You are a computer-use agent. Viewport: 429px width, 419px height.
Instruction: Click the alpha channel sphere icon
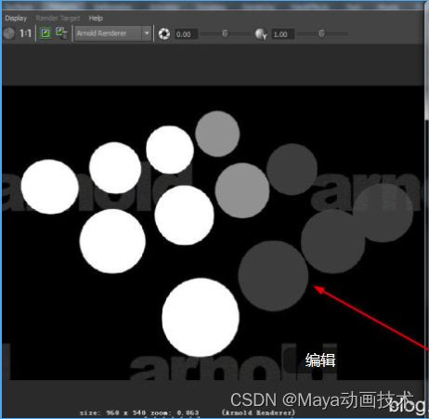coord(8,33)
